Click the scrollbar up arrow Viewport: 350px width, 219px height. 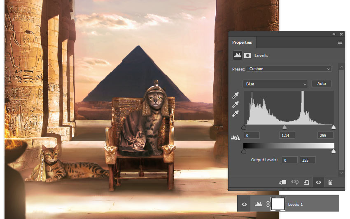341,67
